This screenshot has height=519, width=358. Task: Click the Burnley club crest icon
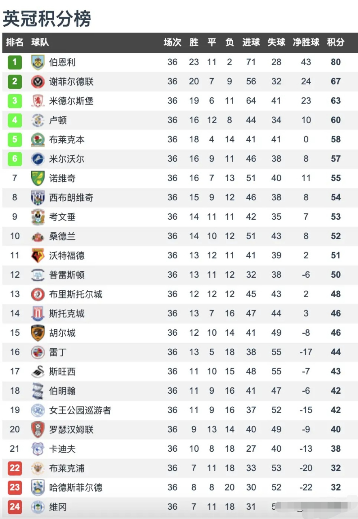pyautogui.click(x=38, y=62)
